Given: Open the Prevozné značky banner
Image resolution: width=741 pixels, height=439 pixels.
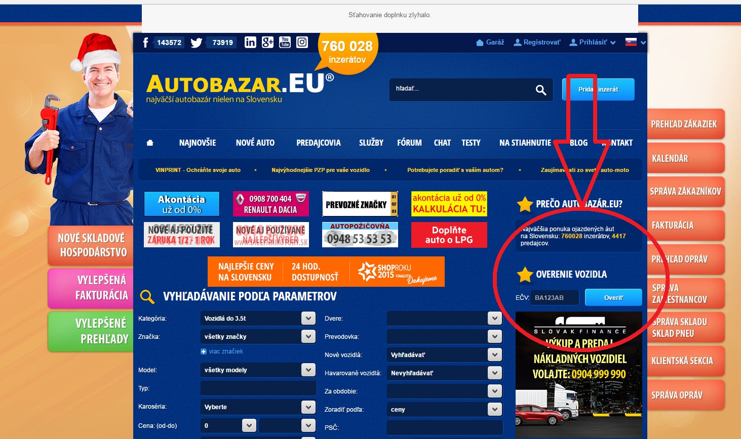Looking at the screenshot, I should coord(360,204).
